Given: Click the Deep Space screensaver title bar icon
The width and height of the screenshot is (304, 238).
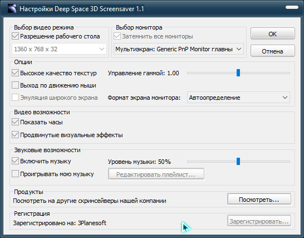Looking at the screenshot, I should 12,8.
